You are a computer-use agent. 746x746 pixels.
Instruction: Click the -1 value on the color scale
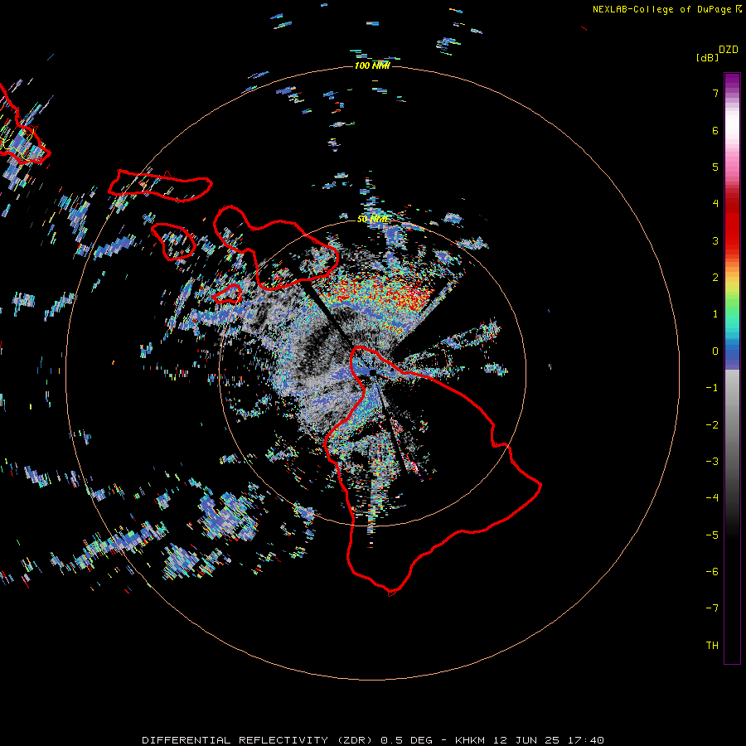coord(712,388)
